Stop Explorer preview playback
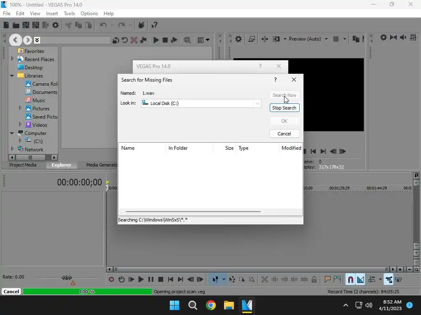Screen dimensions: 421x315 (x=165, y=40)
